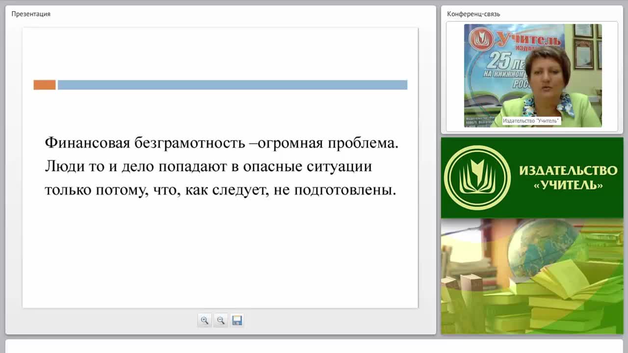Save the presentation with floppy disk icon

point(237,320)
